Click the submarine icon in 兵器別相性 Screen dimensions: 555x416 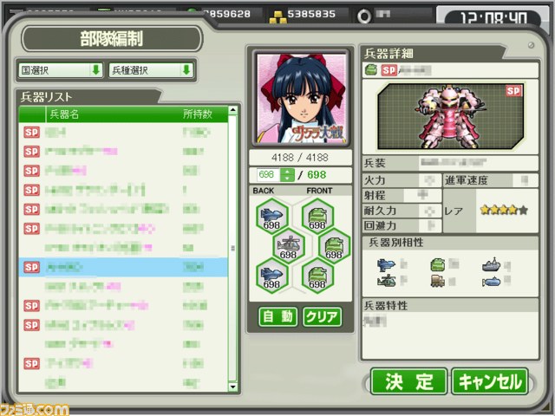(491, 282)
